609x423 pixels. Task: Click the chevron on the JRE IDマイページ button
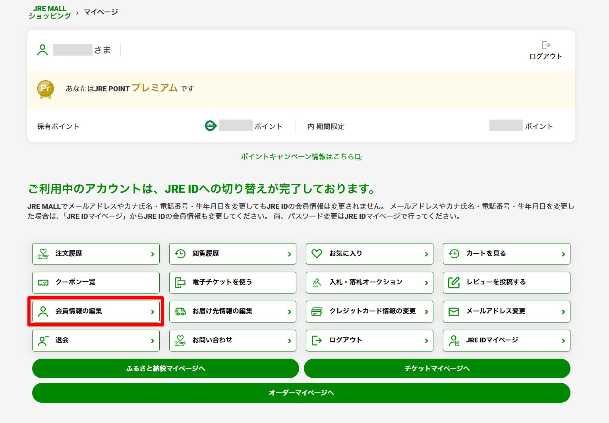563,341
